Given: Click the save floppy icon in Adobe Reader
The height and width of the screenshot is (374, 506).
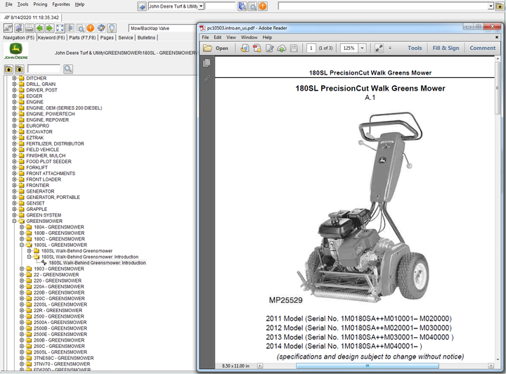Looking at the screenshot, I should pos(294,48).
